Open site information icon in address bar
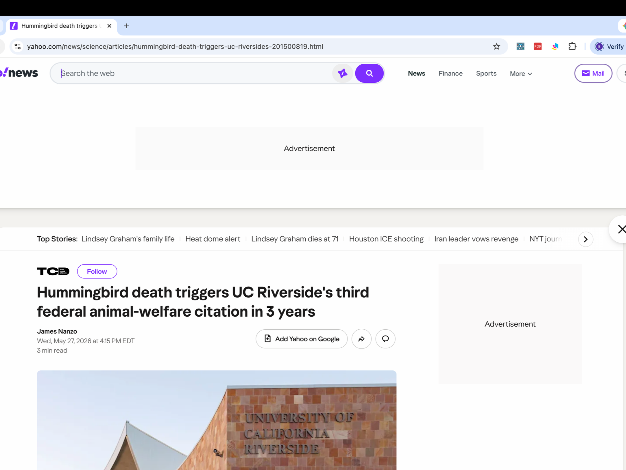Image resolution: width=626 pixels, height=470 pixels. pyautogui.click(x=18, y=47)
